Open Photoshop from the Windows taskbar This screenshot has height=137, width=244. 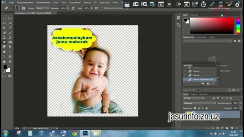point(85,133)
